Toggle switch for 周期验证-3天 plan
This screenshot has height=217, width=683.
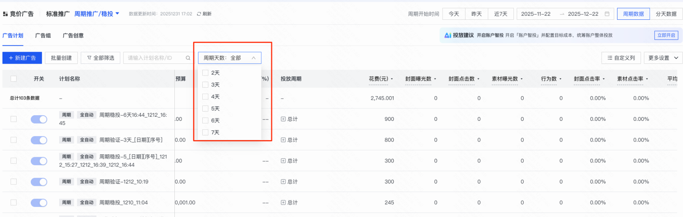click(39, 140)
